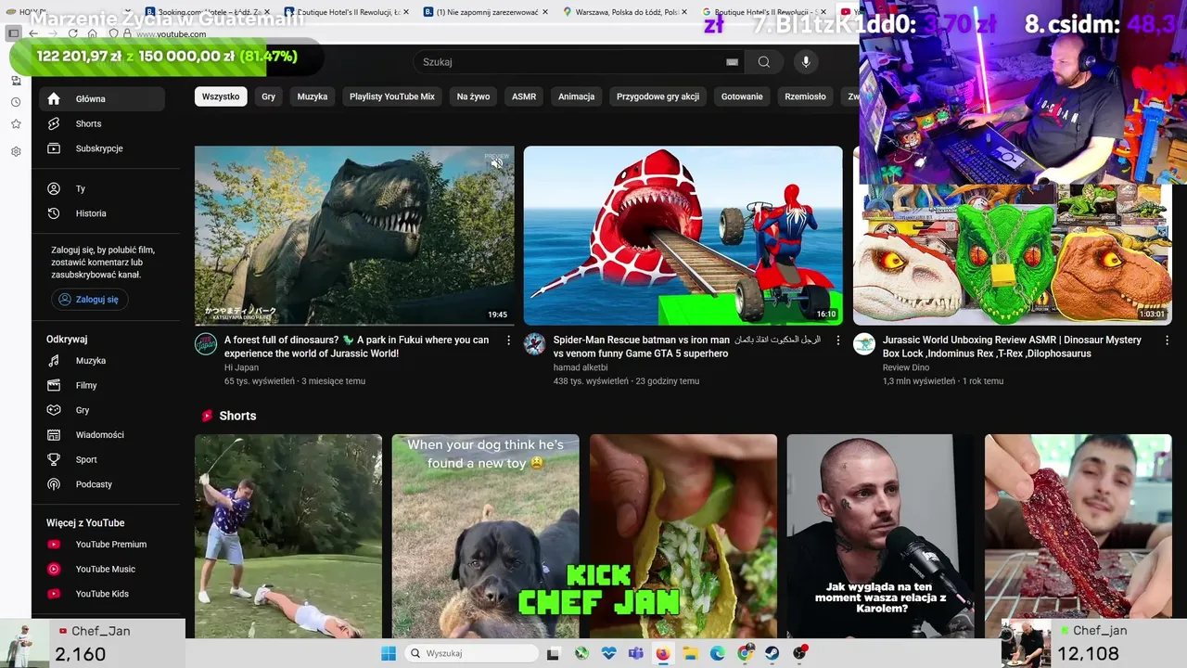Select the Wszystko filter chip
This screenshot has width=1187, height=668.
221,96
